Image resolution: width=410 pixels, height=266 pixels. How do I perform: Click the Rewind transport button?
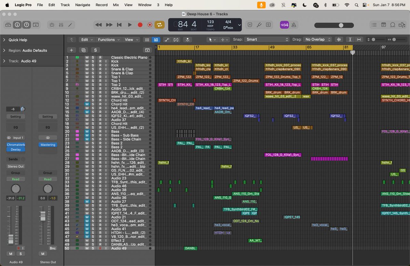tap(98, 25)
